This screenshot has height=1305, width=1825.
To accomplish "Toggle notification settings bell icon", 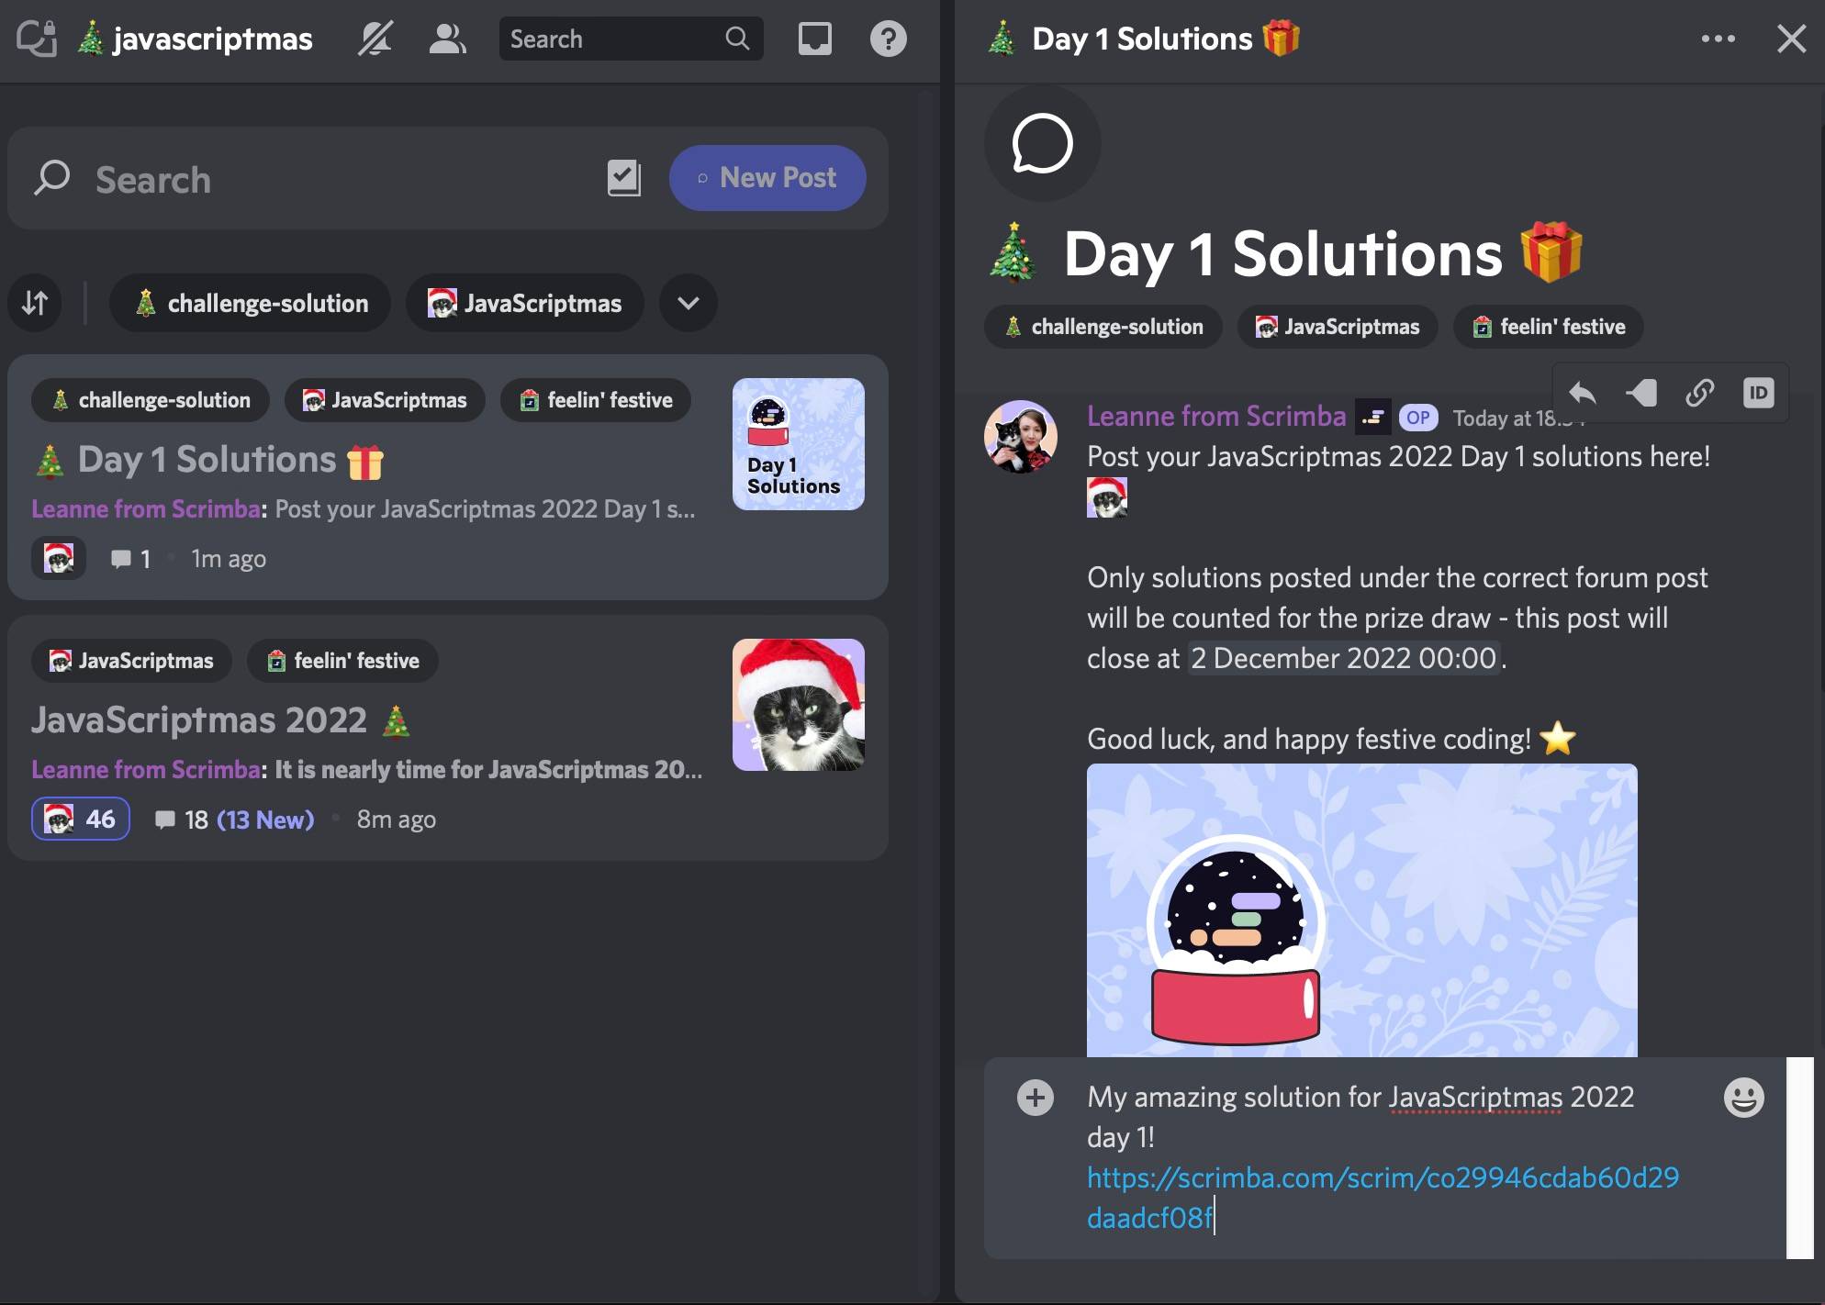I will (375, 39).
